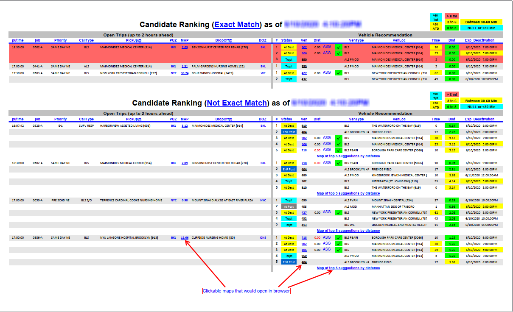
Task: Click the 'WC' DOZ cell for job 0503-A
Action: point(263,73)
